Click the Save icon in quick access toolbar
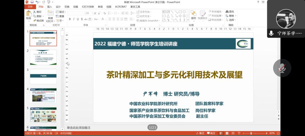Viewport: 305px width, 136px height. 32,2
